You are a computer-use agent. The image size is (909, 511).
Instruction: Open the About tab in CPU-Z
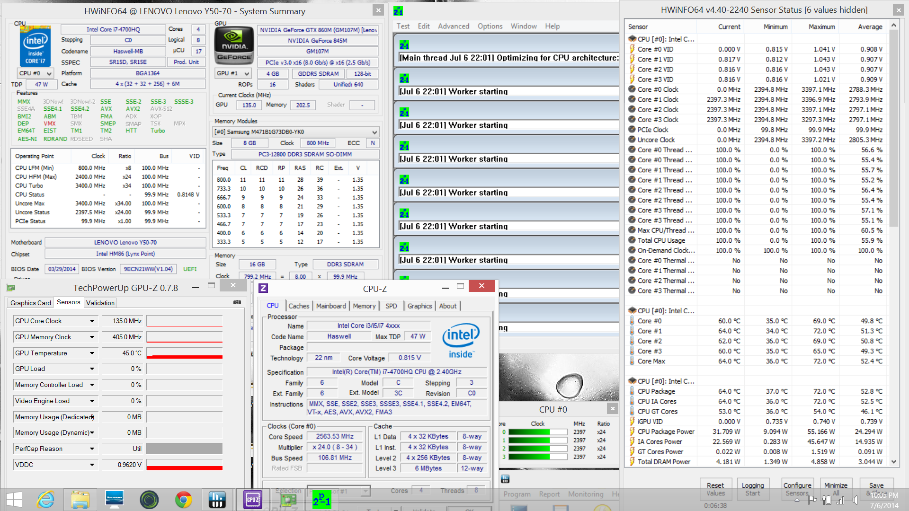pos(447,306)
